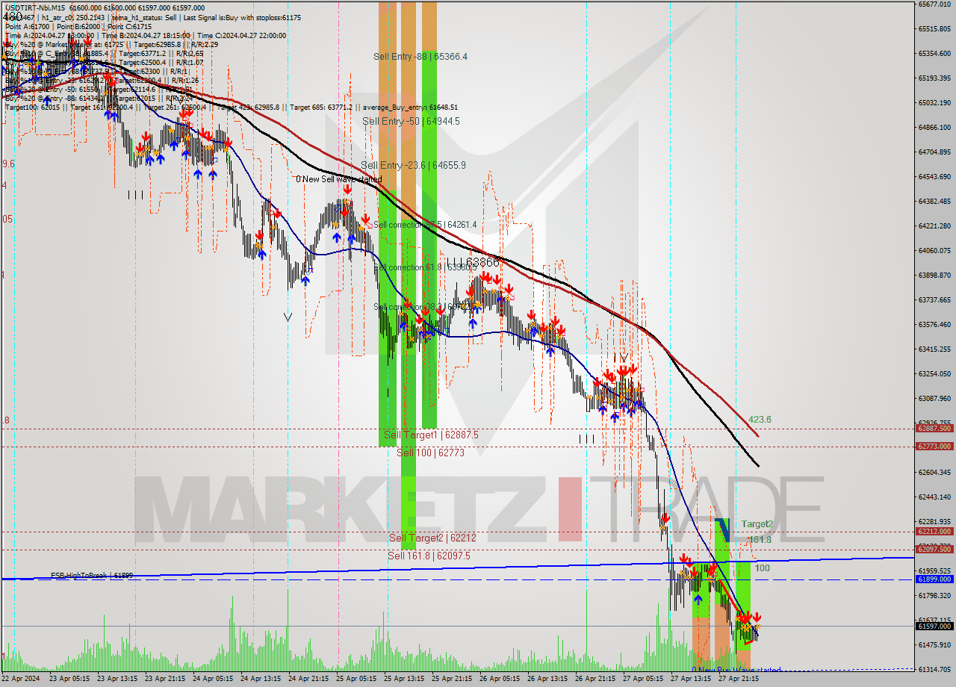Click the 'Sell 100 | 62773' label
956x687 pixels.
tap(430, 453)
